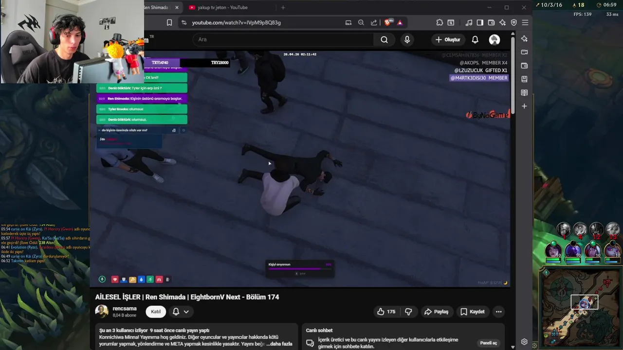Click the League of Legends minimap

(x=582, y=308)
